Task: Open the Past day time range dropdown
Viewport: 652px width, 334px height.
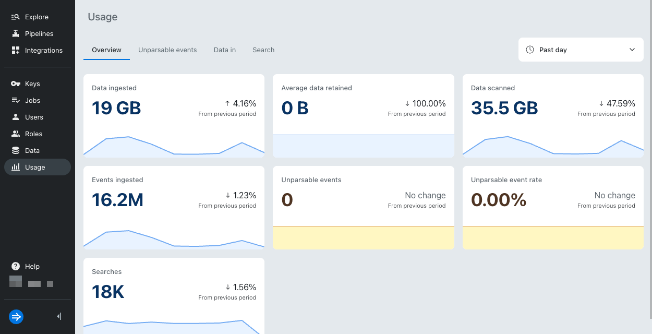Action: click(x=581, y=50)
